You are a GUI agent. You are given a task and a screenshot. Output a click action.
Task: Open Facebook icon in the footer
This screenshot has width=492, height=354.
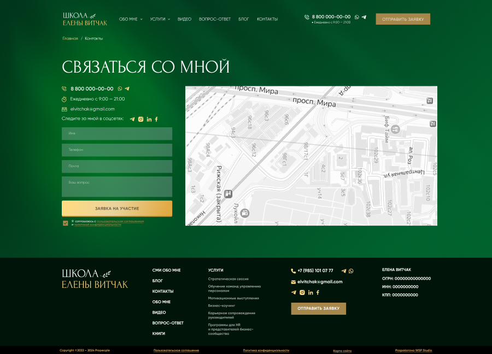point(318,292)
